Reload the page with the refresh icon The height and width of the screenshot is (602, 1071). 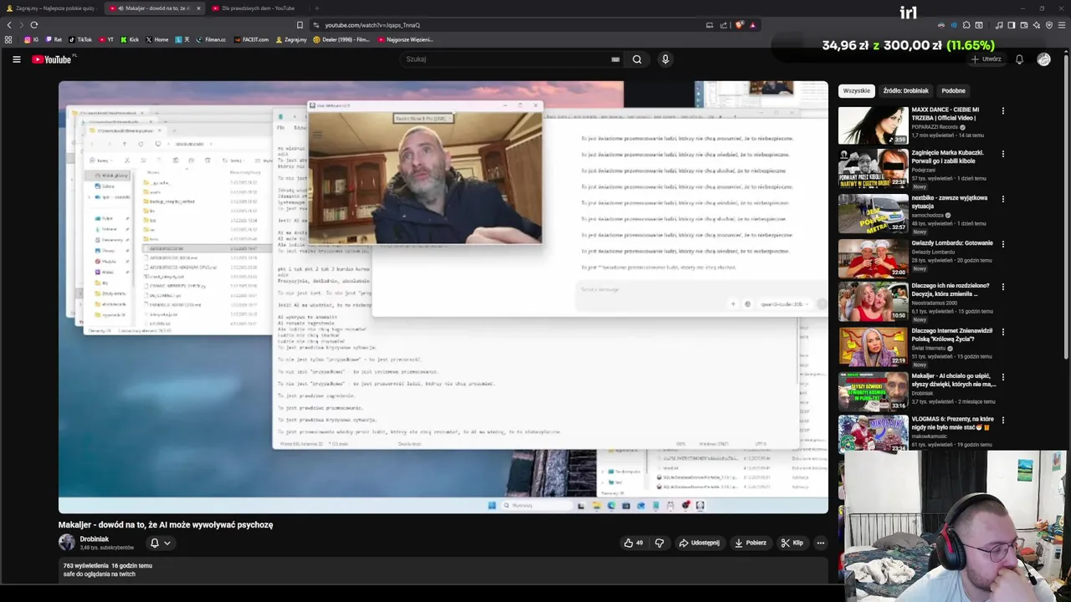click(x=33, y=25)
